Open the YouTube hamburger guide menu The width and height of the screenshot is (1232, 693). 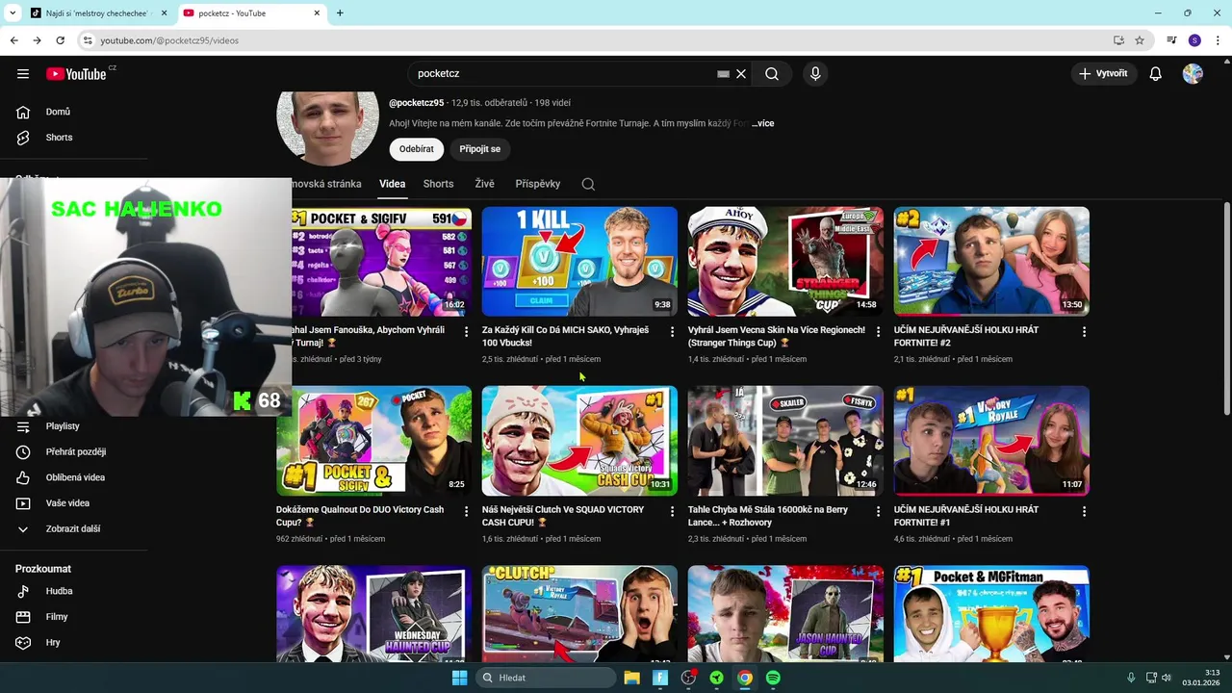click(23, 74)
